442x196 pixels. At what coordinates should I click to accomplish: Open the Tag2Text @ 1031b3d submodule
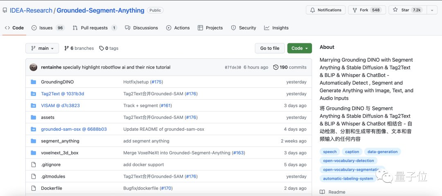tap(63, 94)
